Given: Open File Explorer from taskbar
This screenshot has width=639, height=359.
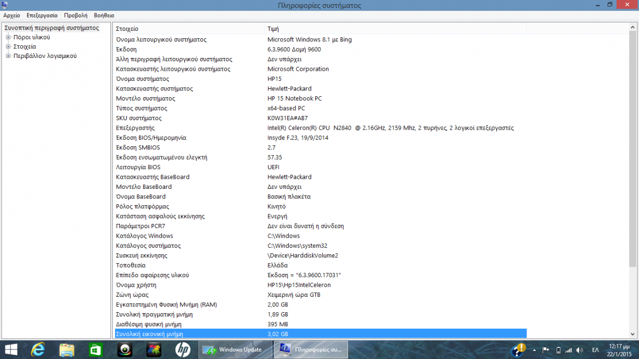Looking at the screenshot, I should pos(67,349).
